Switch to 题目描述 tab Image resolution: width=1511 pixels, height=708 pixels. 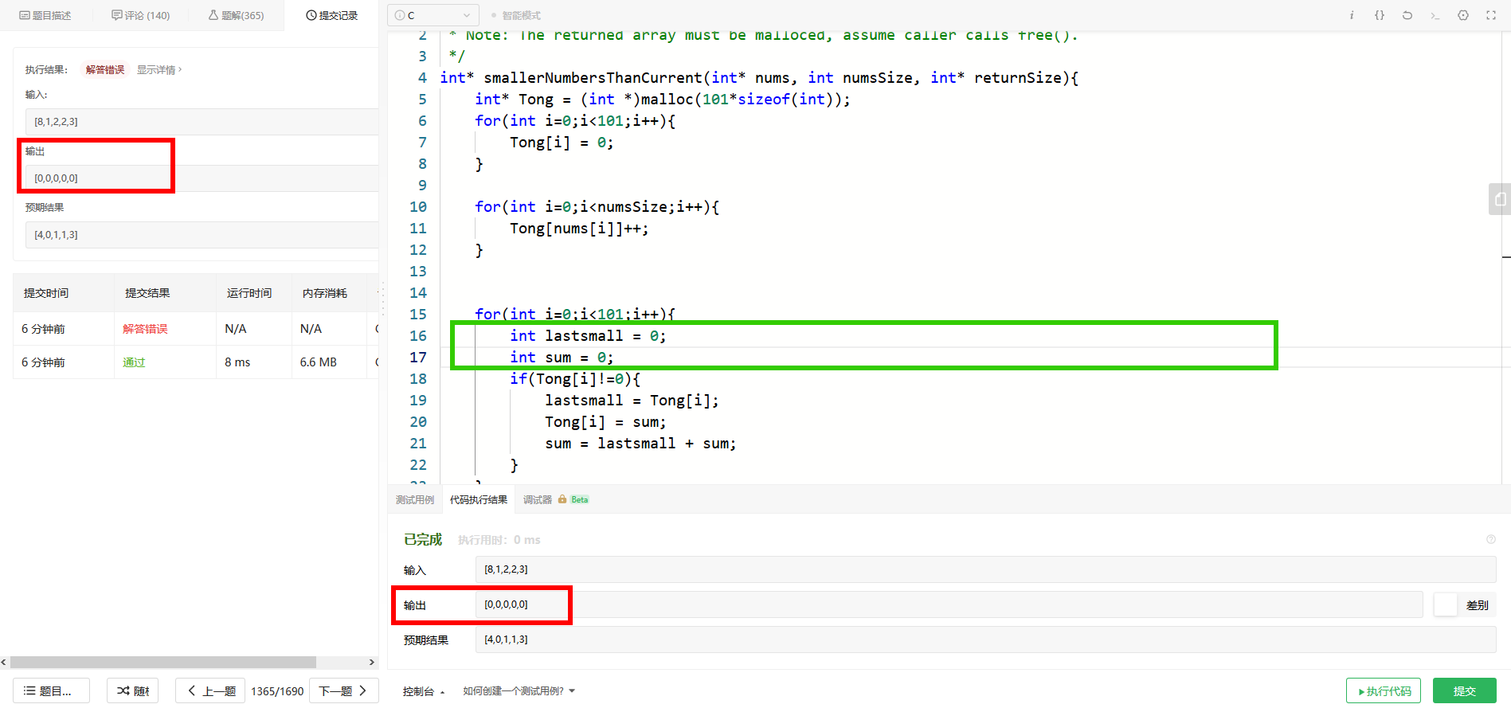[x=45, y=15]
